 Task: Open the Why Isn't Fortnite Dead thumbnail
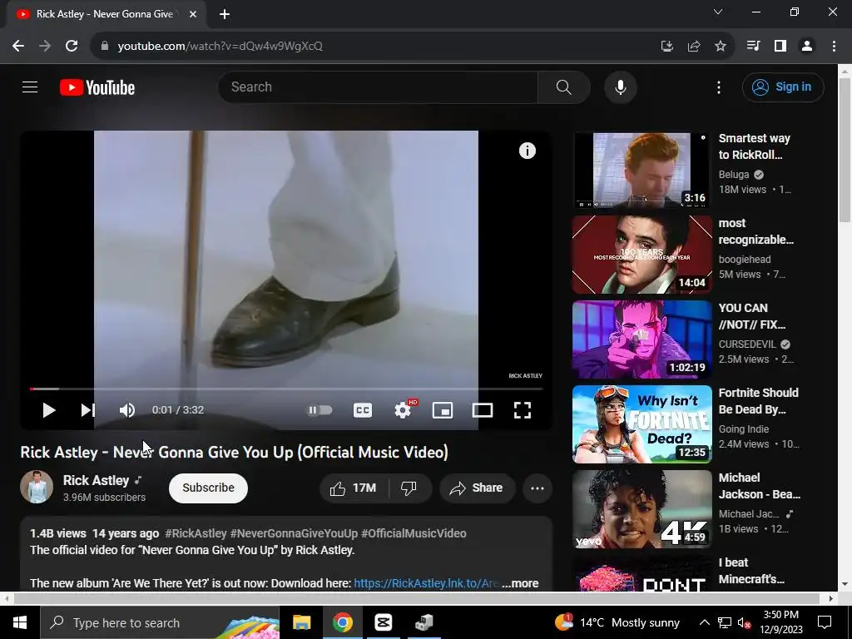(x=641, y=424)
